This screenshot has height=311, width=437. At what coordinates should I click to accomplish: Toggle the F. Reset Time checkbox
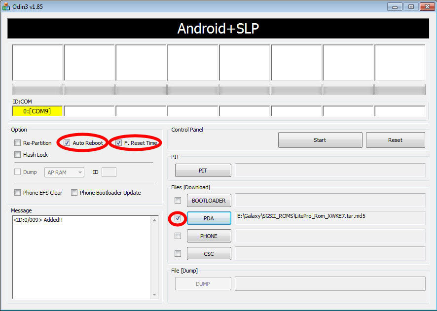tap(119, 143)
